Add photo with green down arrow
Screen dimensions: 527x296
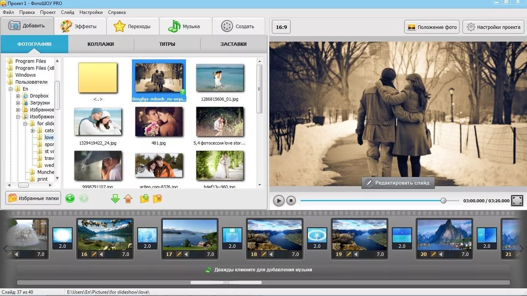115,198
